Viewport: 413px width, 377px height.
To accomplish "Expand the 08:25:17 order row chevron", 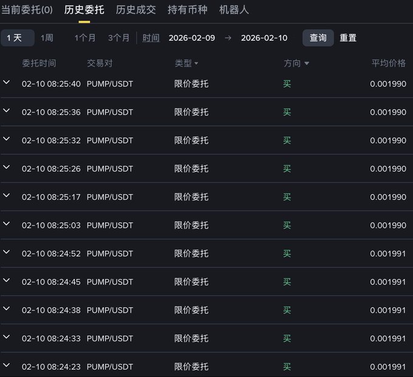I will 7,196.
